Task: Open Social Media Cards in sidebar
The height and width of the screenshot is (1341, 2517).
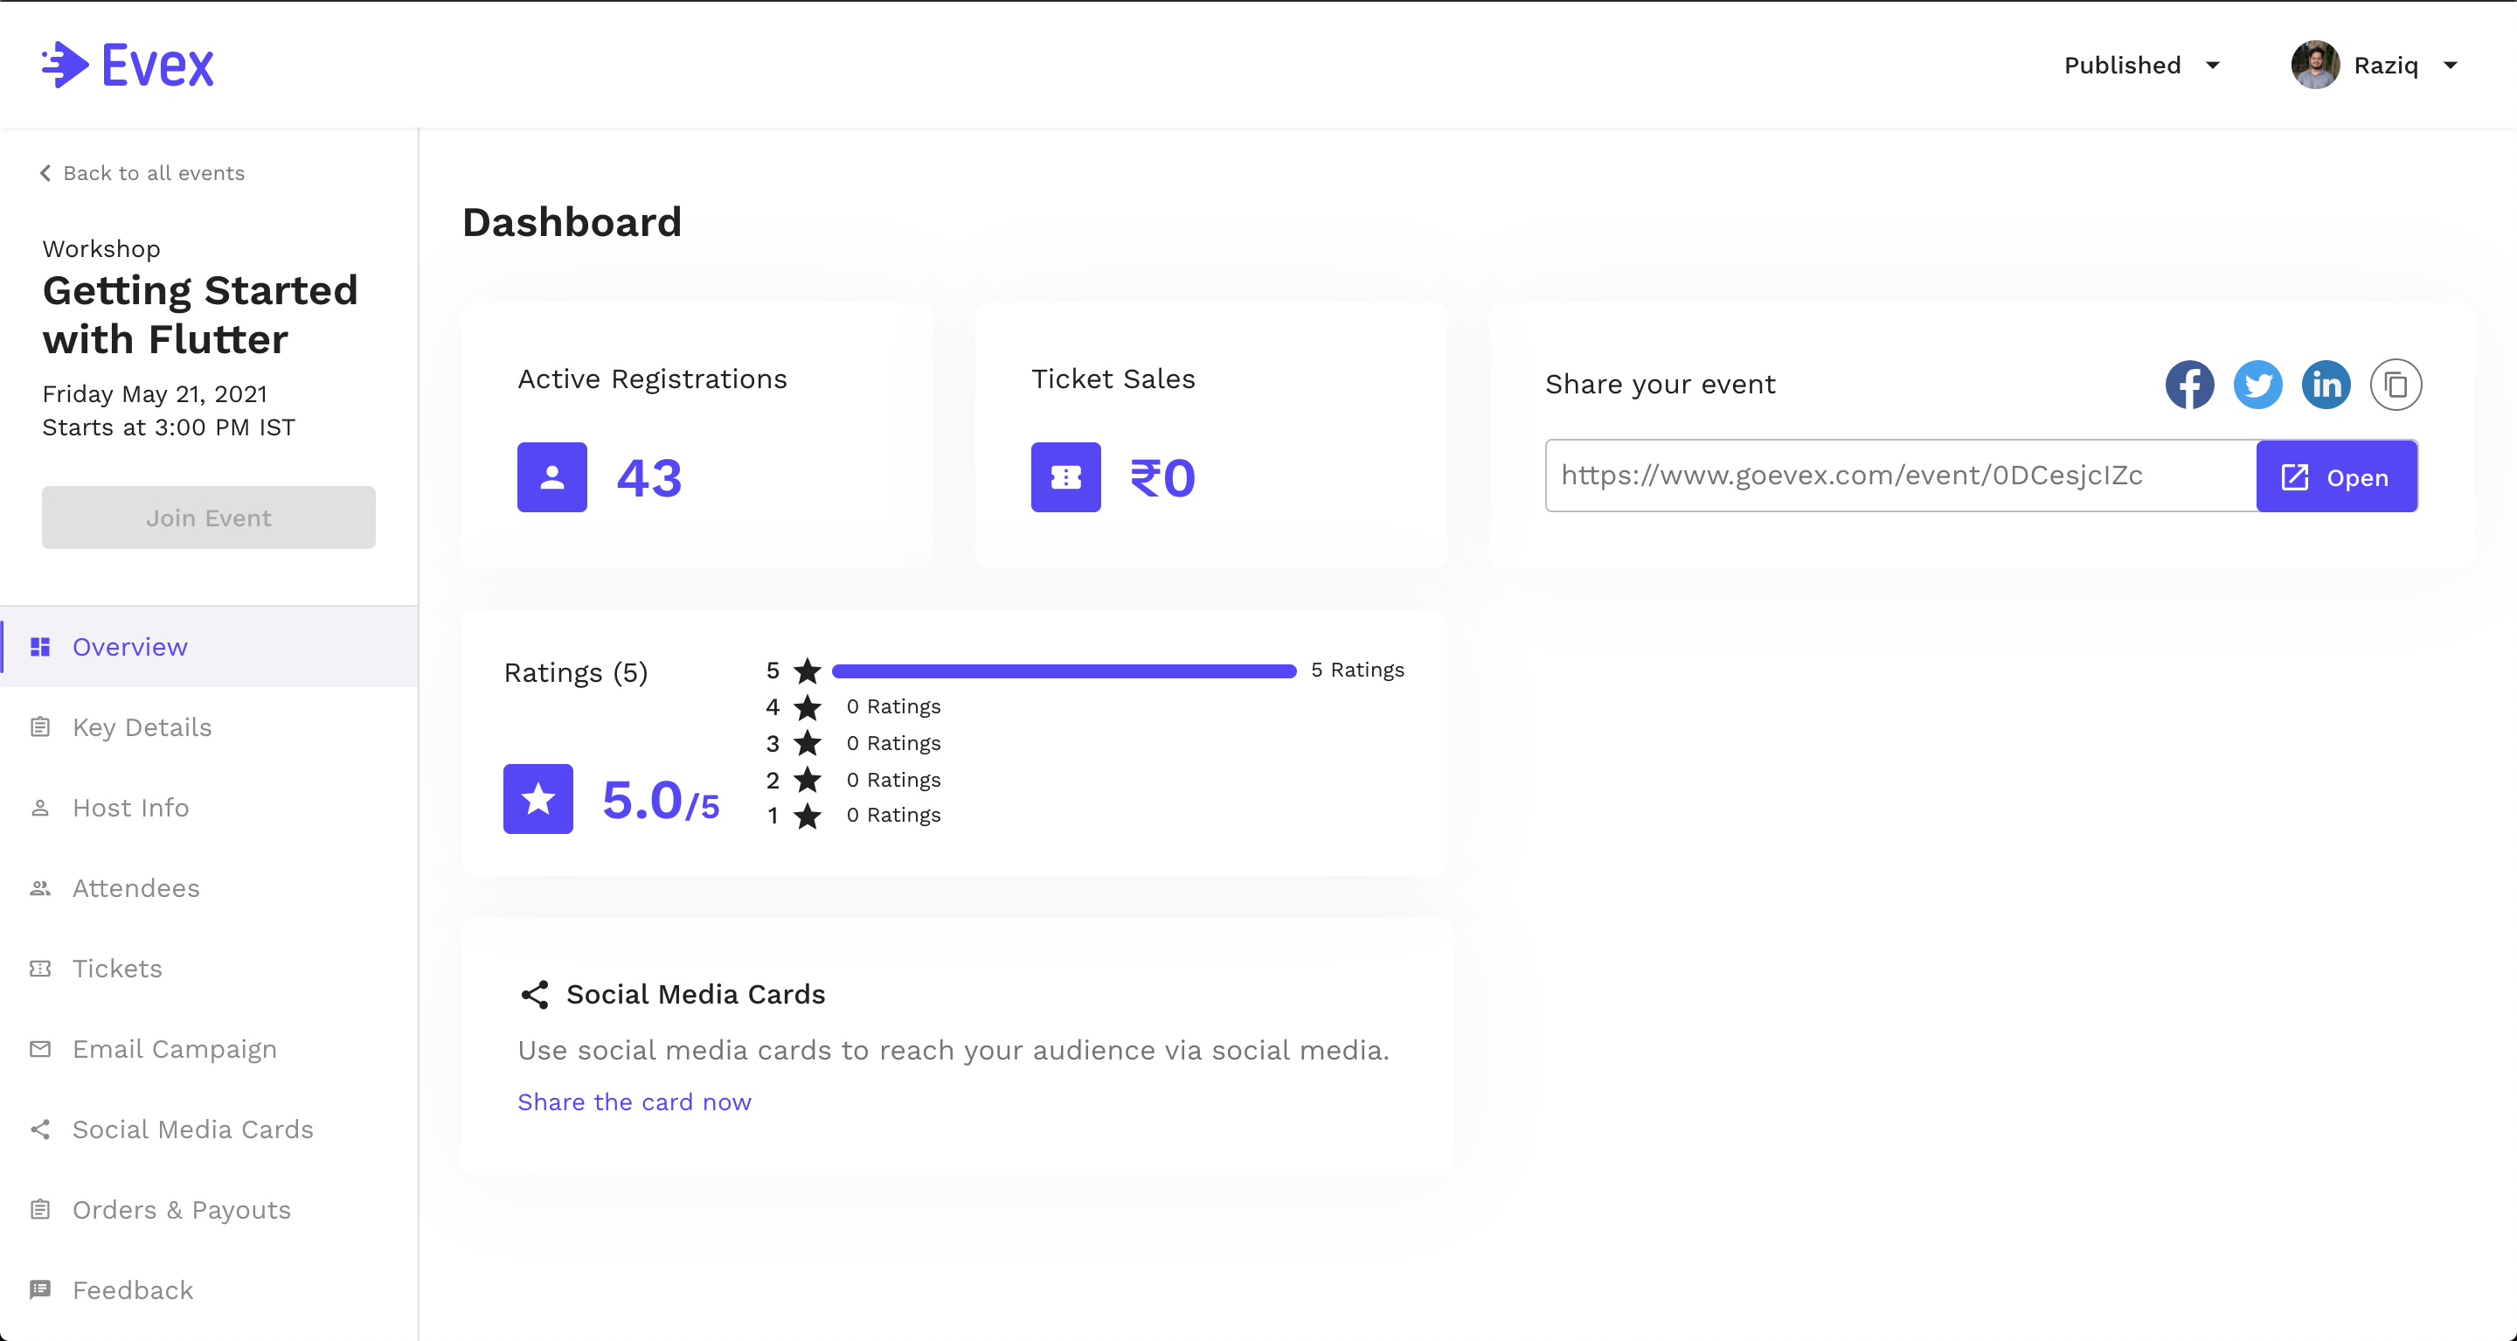Action: click(209, 1129)
